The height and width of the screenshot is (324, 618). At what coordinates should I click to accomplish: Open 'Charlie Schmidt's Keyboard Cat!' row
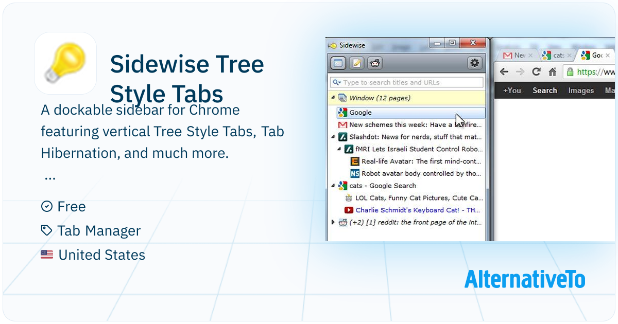(414, 210)
